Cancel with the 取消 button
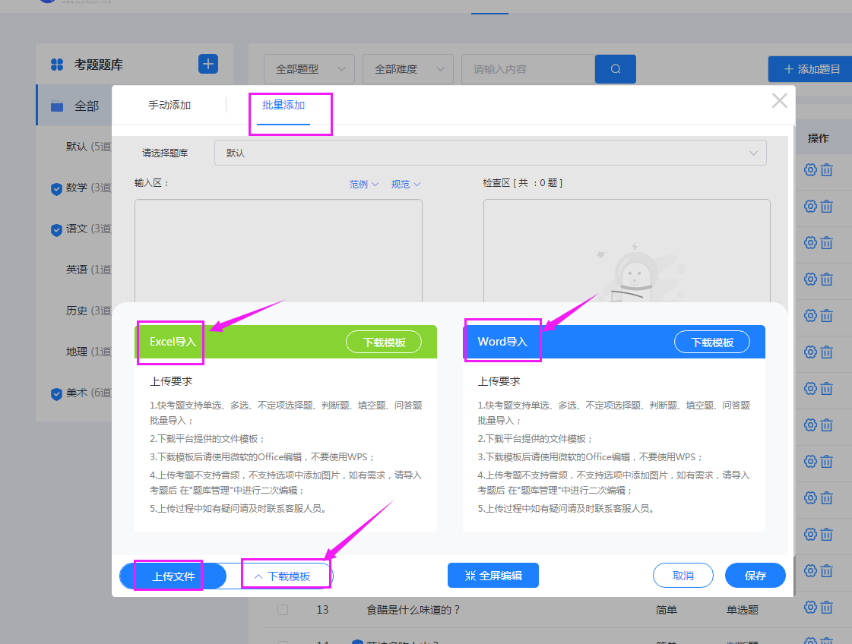This screenshot has width=852, height=644. [x=683, y=576]
